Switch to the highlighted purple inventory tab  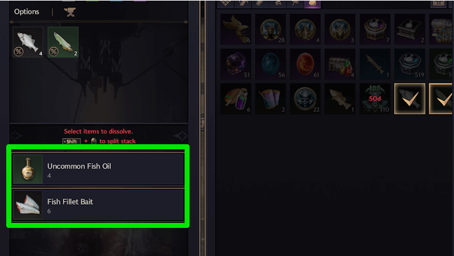pyautogui.click(x=312, y=4)
